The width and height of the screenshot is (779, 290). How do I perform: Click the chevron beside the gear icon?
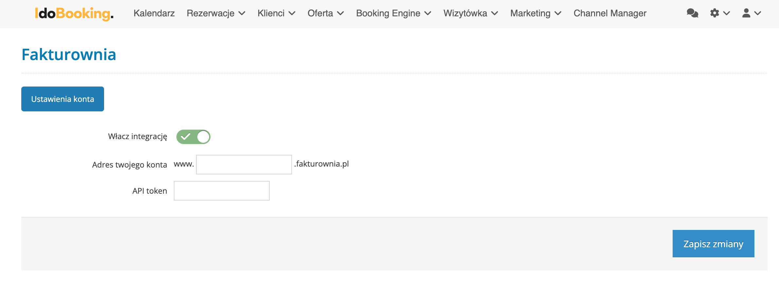click(x=727, y=13)
